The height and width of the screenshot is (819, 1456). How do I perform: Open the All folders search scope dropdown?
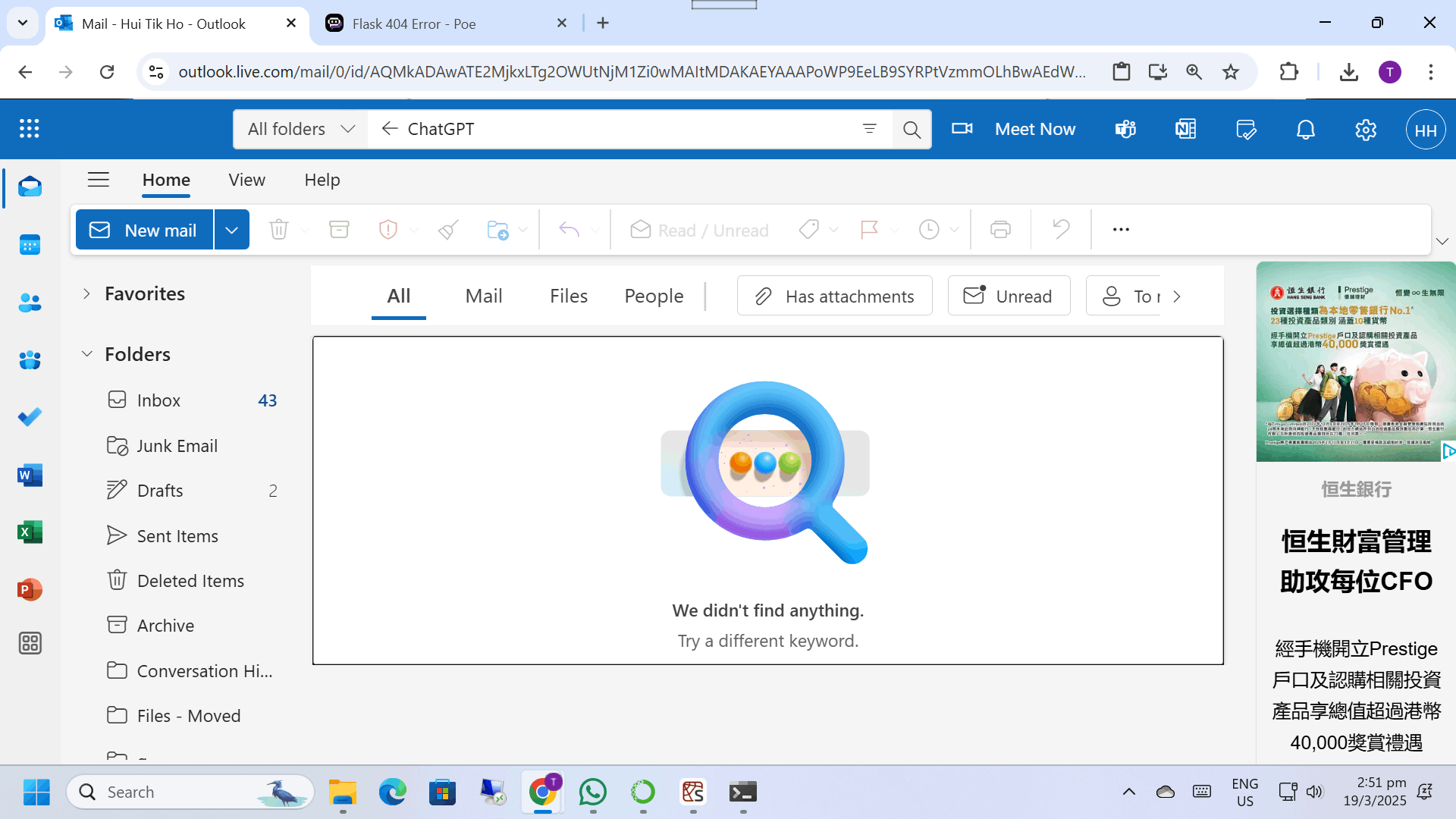pyautogui.click(x=301, y=129)
